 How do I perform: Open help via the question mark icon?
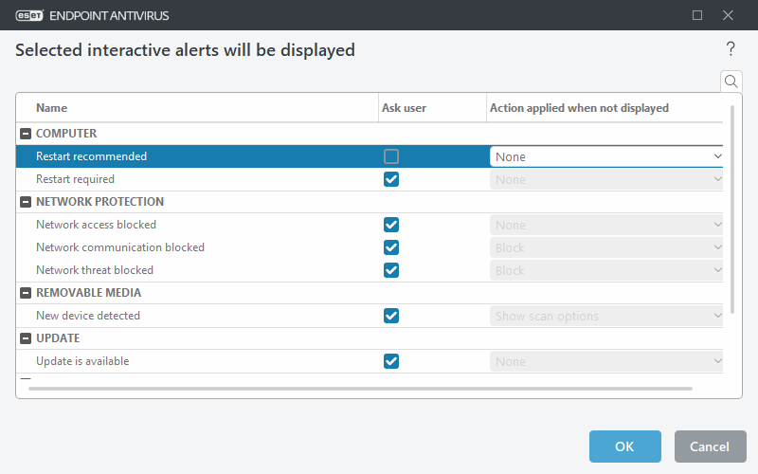click(x=731, y=49)
